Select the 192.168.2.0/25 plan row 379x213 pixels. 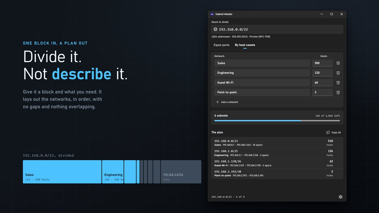coord(277,153)
